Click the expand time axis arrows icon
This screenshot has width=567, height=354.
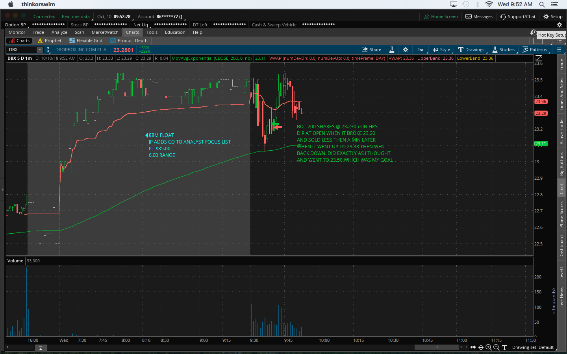click(473, 347)
